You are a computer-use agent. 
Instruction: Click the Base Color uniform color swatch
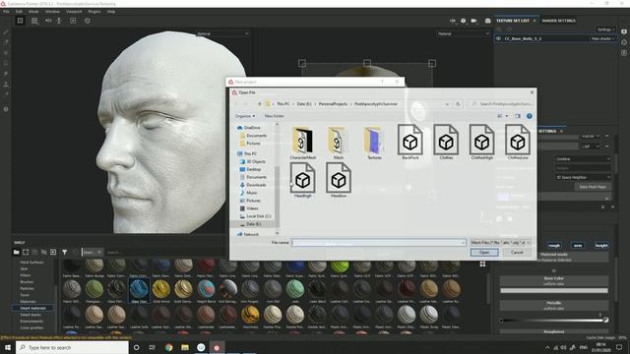[553, 291]
